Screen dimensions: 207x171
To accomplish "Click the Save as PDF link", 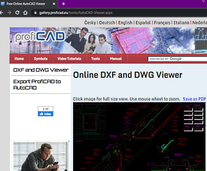I will tap(194, 99).
